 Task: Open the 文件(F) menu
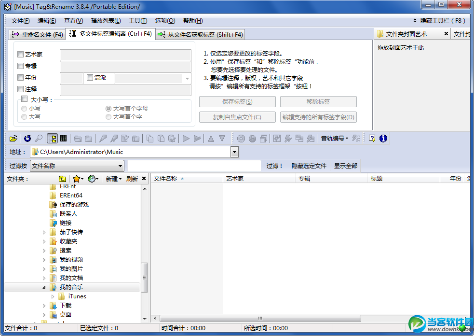point(21,21)
